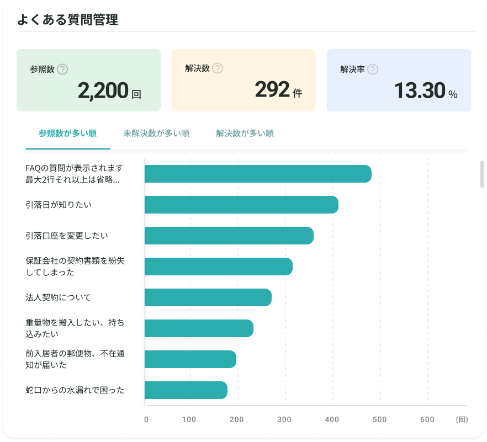The image size is (487, 442).
Task: Switch to 参照数が多い順 tab
Action: [67, 134]
